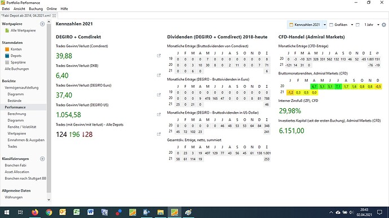Image resolution: width=389 pixels, height=218 pixels.
Task: Open the external link icon beside 124 trades
Action: click(159, 134)
